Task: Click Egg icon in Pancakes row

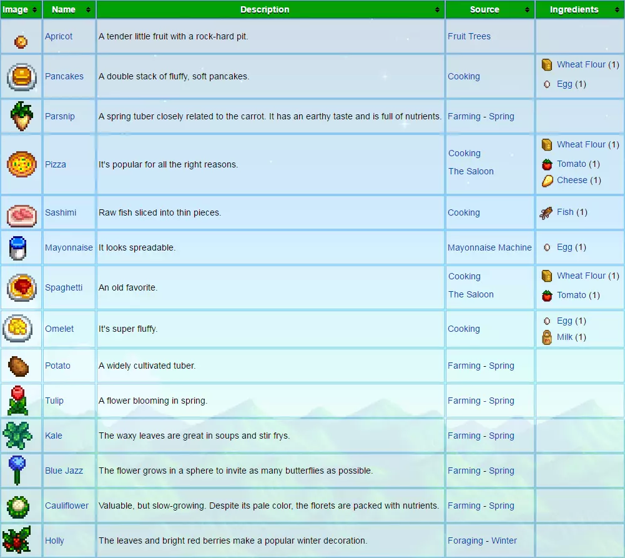Action: 547,84
